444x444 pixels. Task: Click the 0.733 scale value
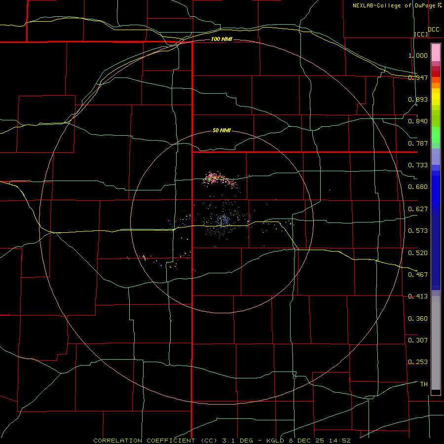418,165
